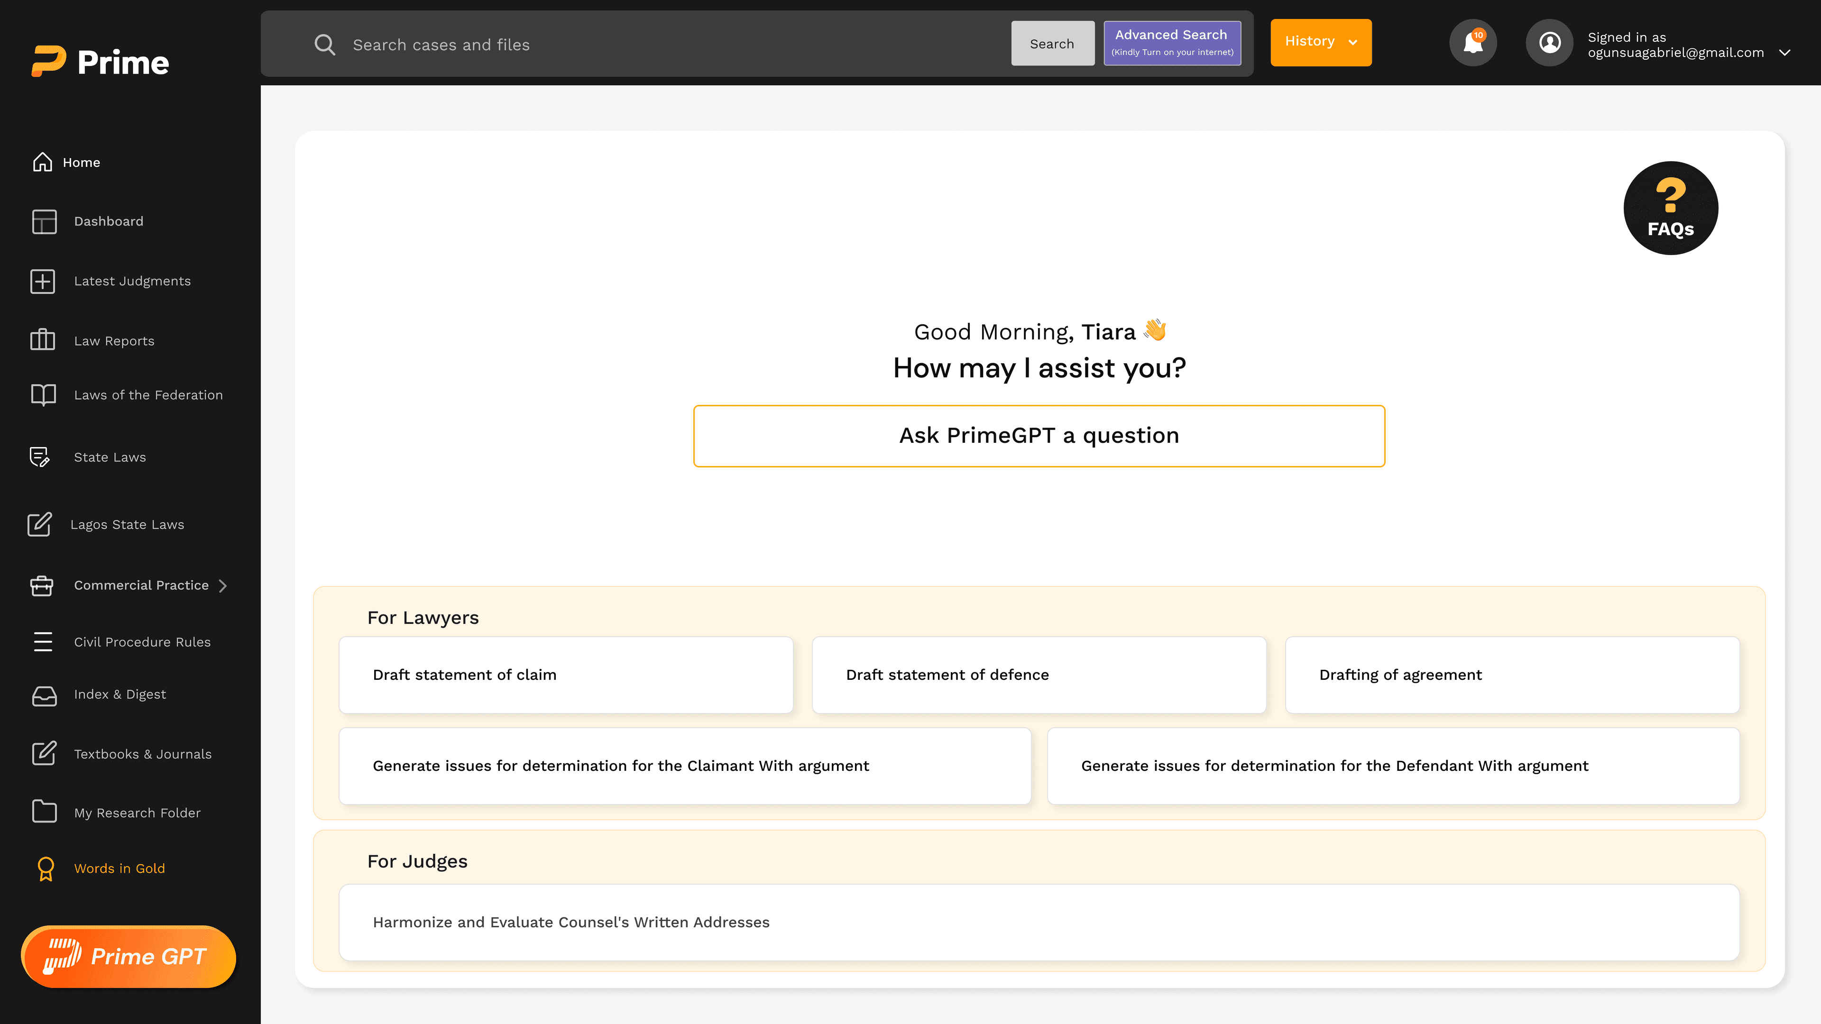Expand Commercial Practice submenu arrow

click(x=223, y=585)
